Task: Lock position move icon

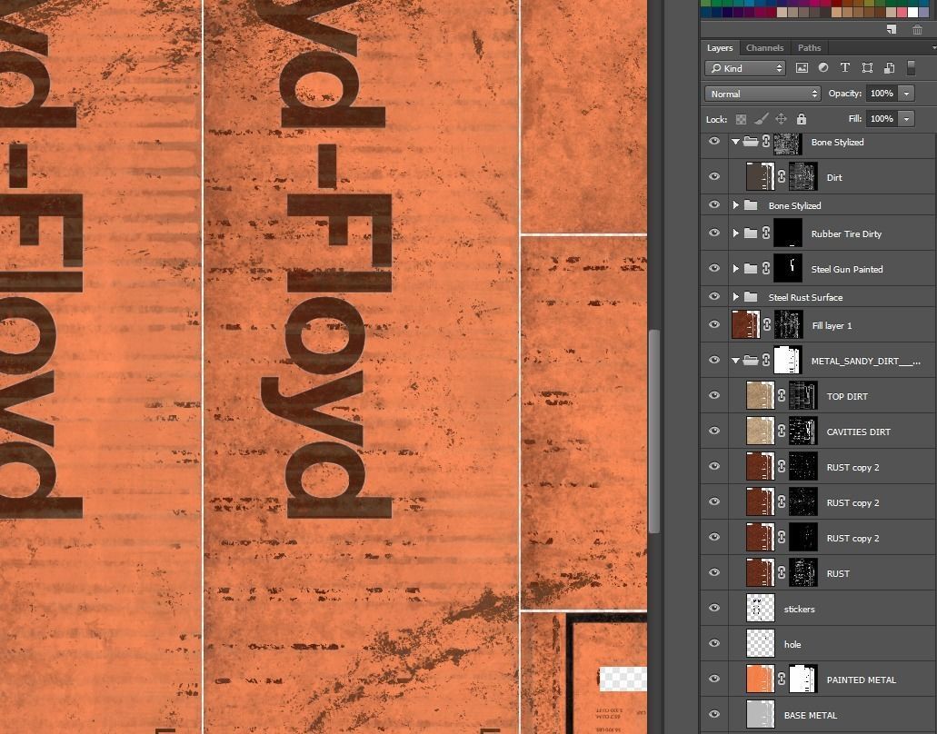Action: pos(781,119)
